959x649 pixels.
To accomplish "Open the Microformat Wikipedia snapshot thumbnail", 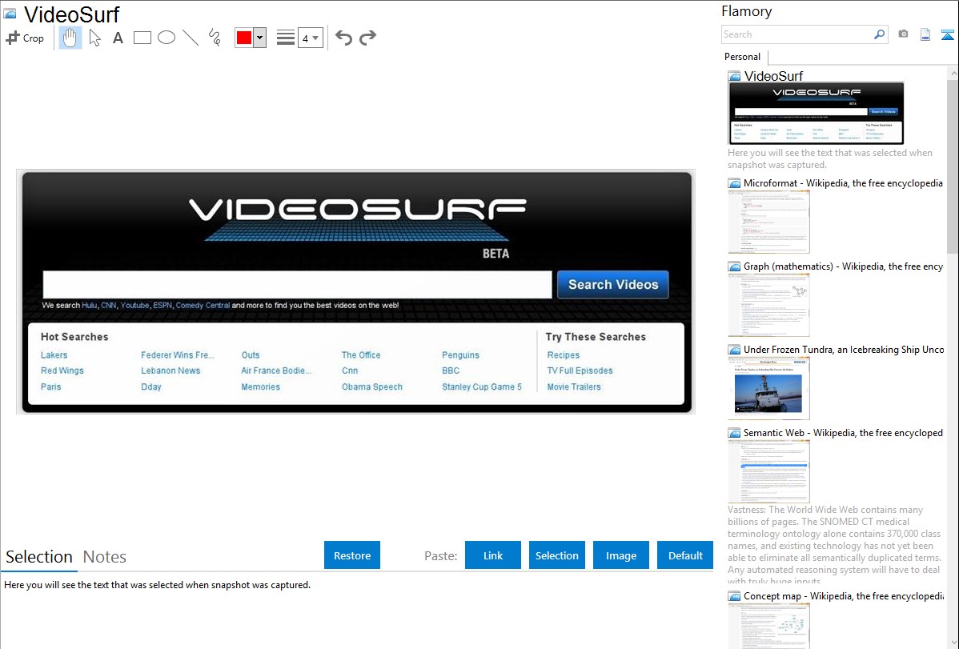I will coord(768,222).
